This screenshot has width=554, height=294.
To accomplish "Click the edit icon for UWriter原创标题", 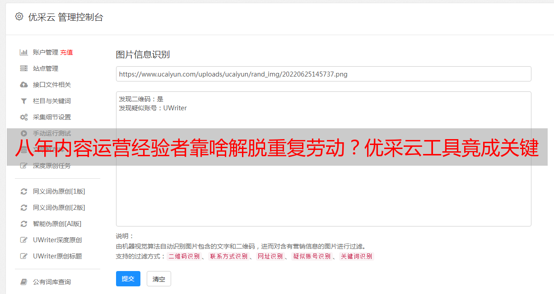I will [x=24, y=256].
